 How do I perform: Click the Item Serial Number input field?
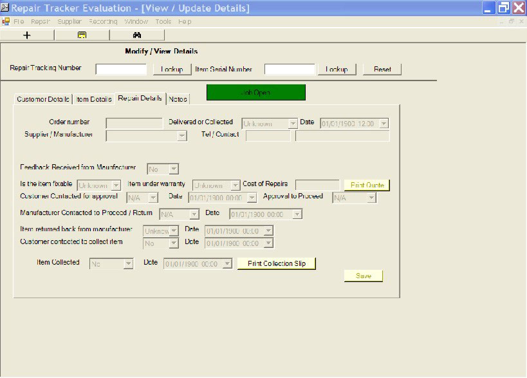(x=290, y=70)
